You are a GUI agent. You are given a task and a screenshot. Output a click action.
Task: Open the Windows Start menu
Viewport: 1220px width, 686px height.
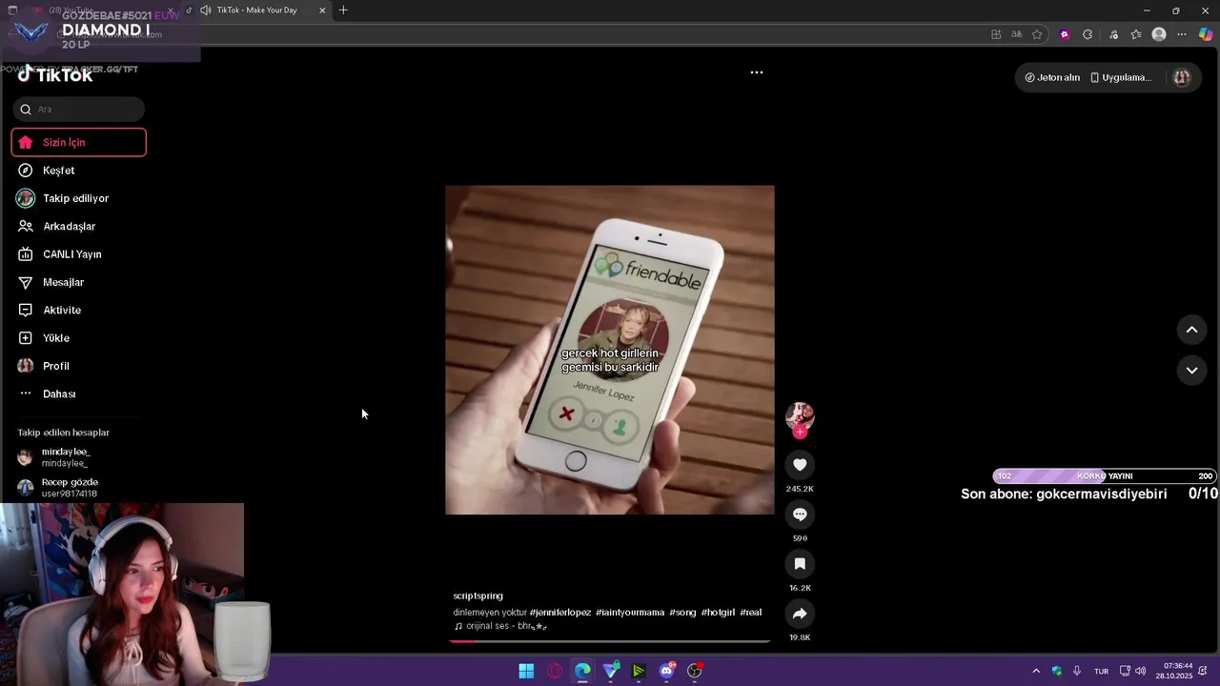pyautogui.click(x=526, y=671)
